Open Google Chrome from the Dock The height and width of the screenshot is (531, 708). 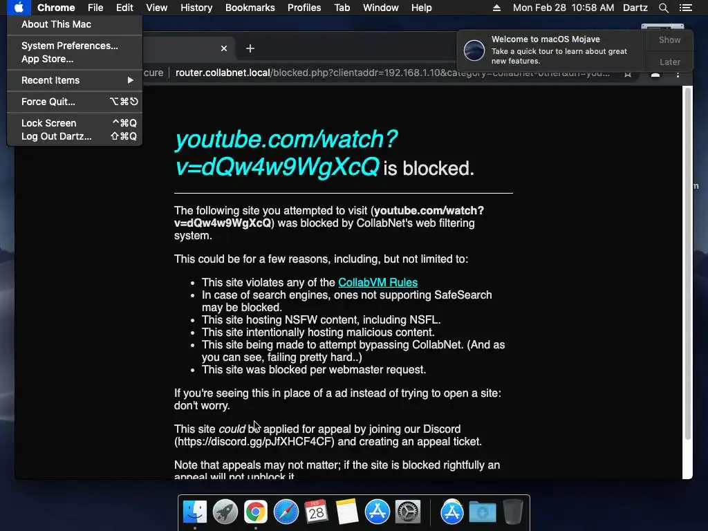point(256,512)
